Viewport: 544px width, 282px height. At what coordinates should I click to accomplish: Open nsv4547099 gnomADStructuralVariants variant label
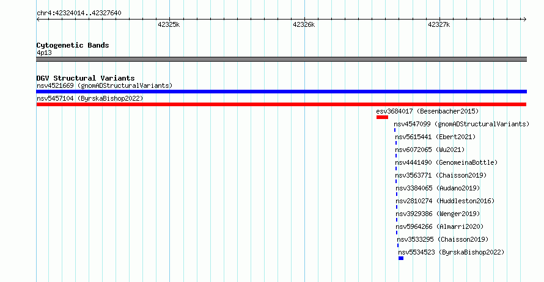(x=461, y=124)
